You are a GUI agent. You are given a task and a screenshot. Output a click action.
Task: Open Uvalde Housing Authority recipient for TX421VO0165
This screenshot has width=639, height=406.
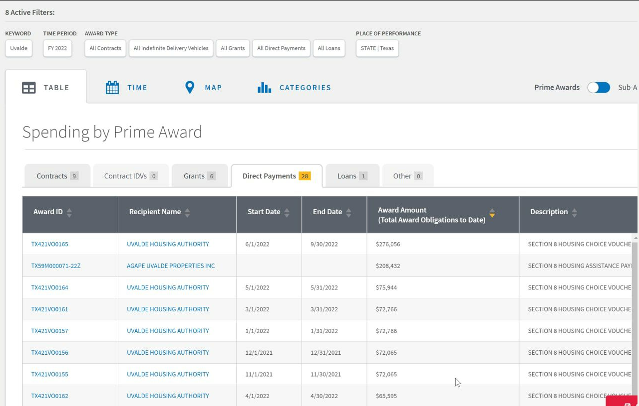pyautogui.click(x=168, y=244)
